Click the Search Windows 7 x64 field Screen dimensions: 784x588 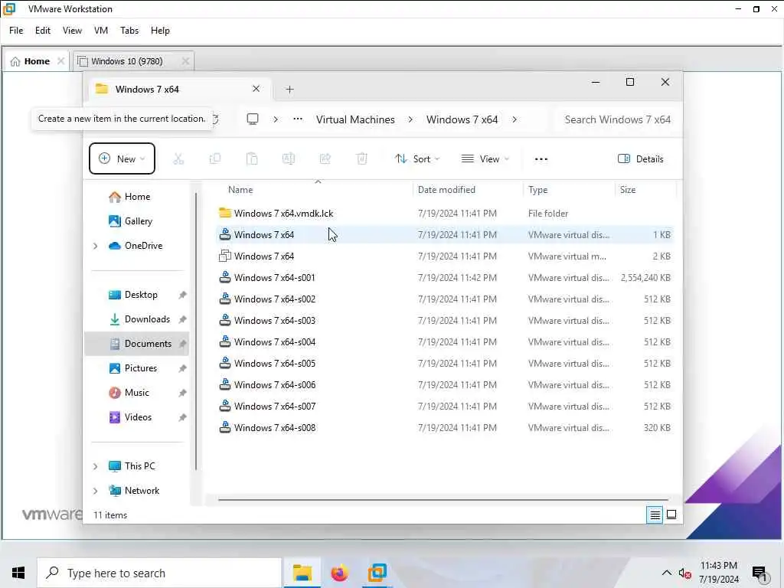[x=618, y=119]
